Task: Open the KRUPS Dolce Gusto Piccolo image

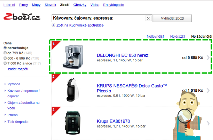Action: (73, 90)
